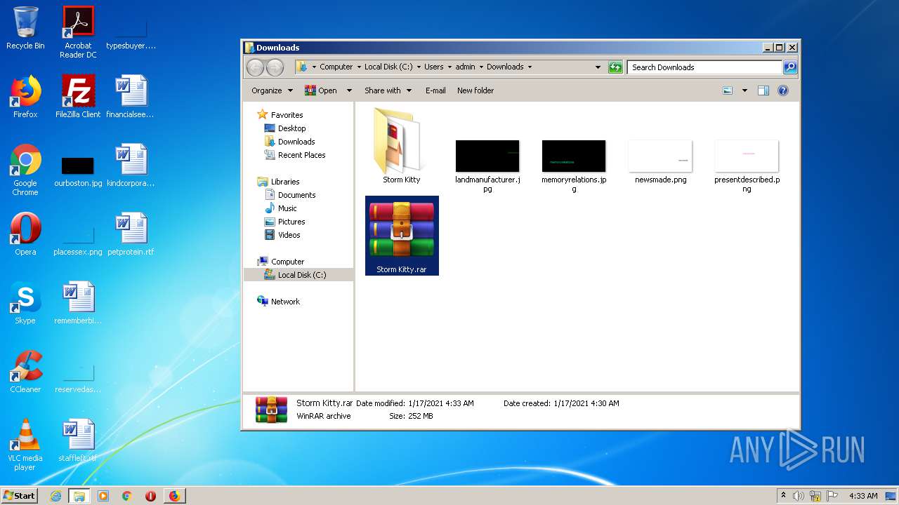Screen dimensions: 899x505
Task: Open the Music library
Action: tap(287, 208)
